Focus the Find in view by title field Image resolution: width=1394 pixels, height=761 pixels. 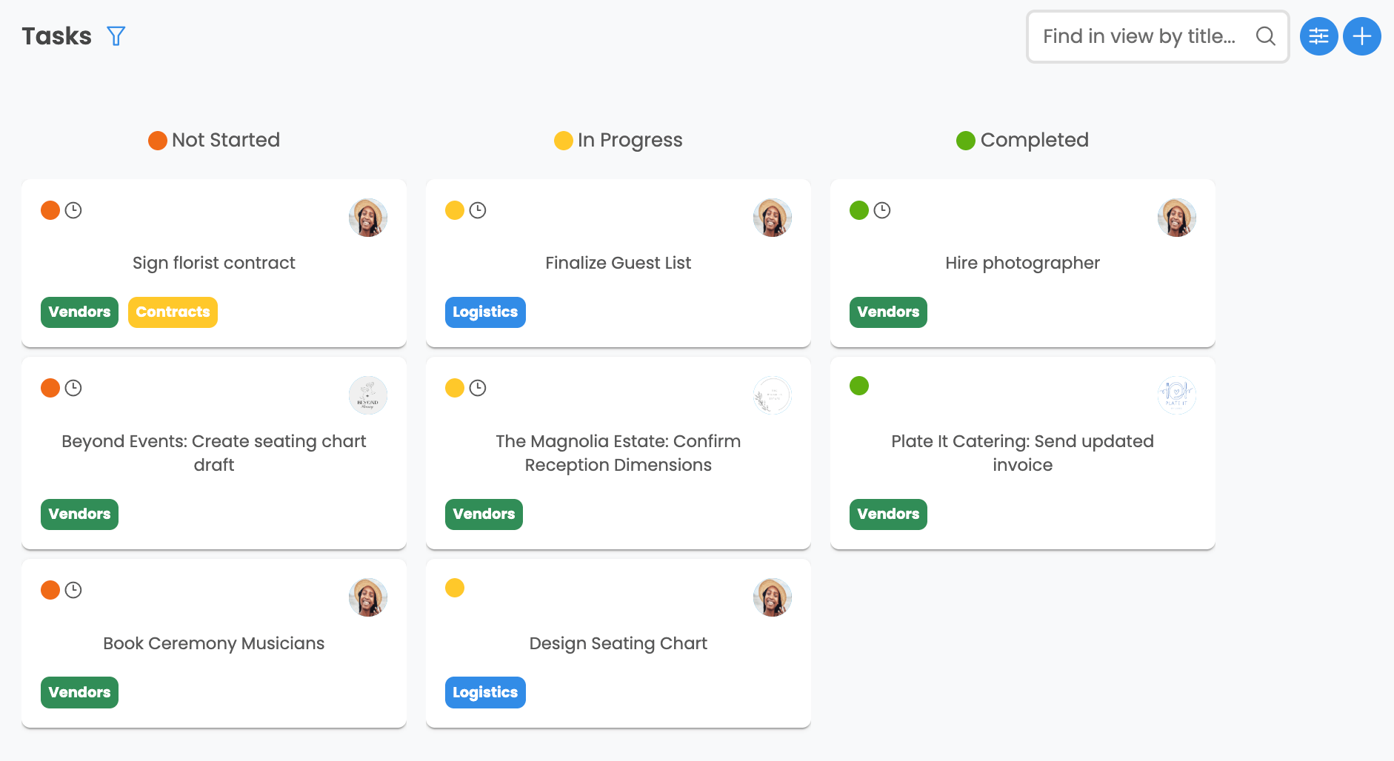tap(1139, 36)
